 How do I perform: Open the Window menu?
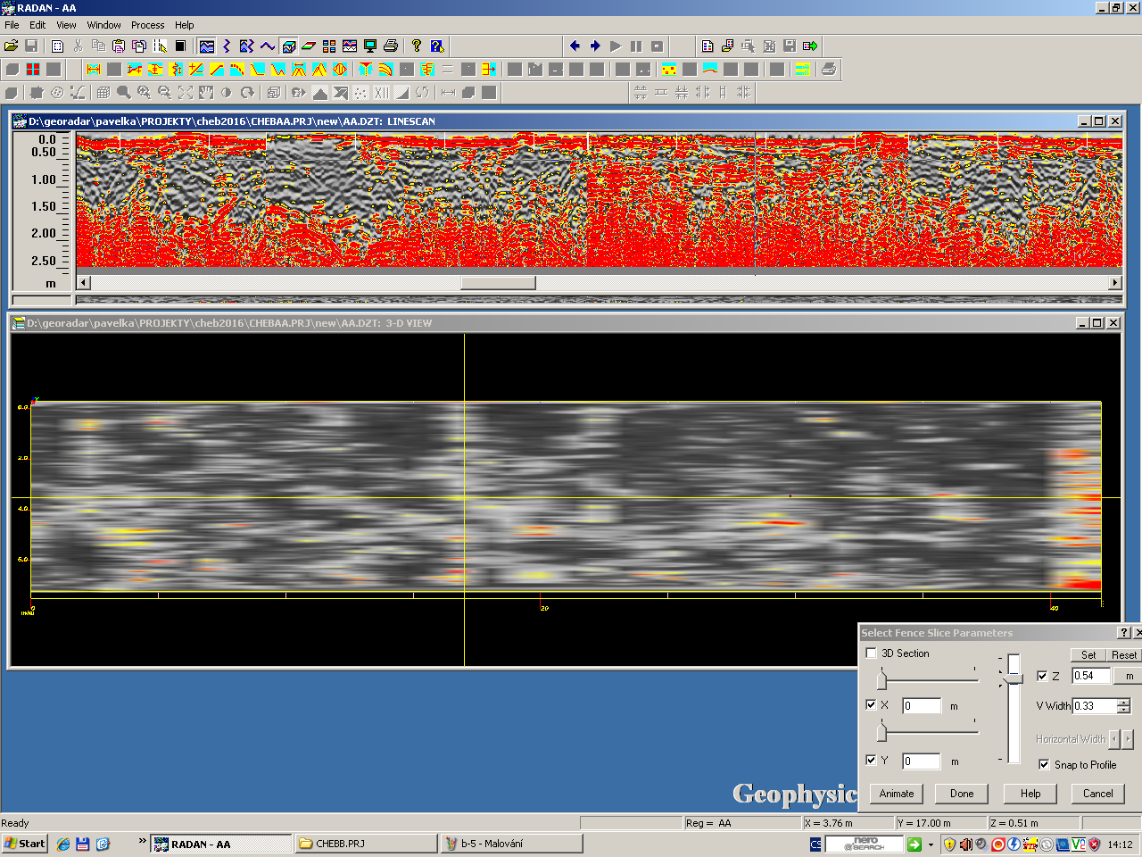tap(103, 25)
